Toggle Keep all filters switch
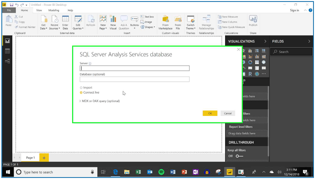The width and height of the screenshot is (315, 179). pyautogui.click(x=239, y=156)
